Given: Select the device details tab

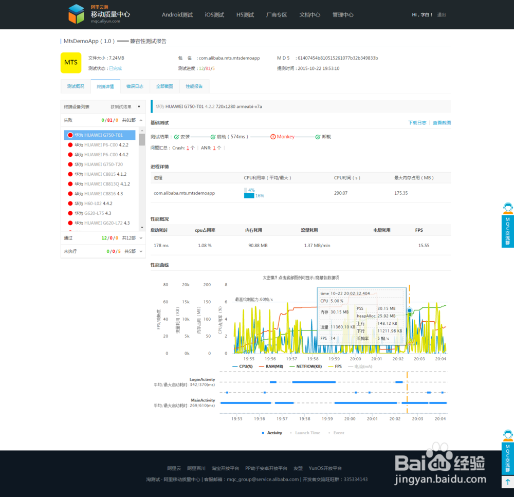Looking at the screenshot, I should click(x=105, y=86).
